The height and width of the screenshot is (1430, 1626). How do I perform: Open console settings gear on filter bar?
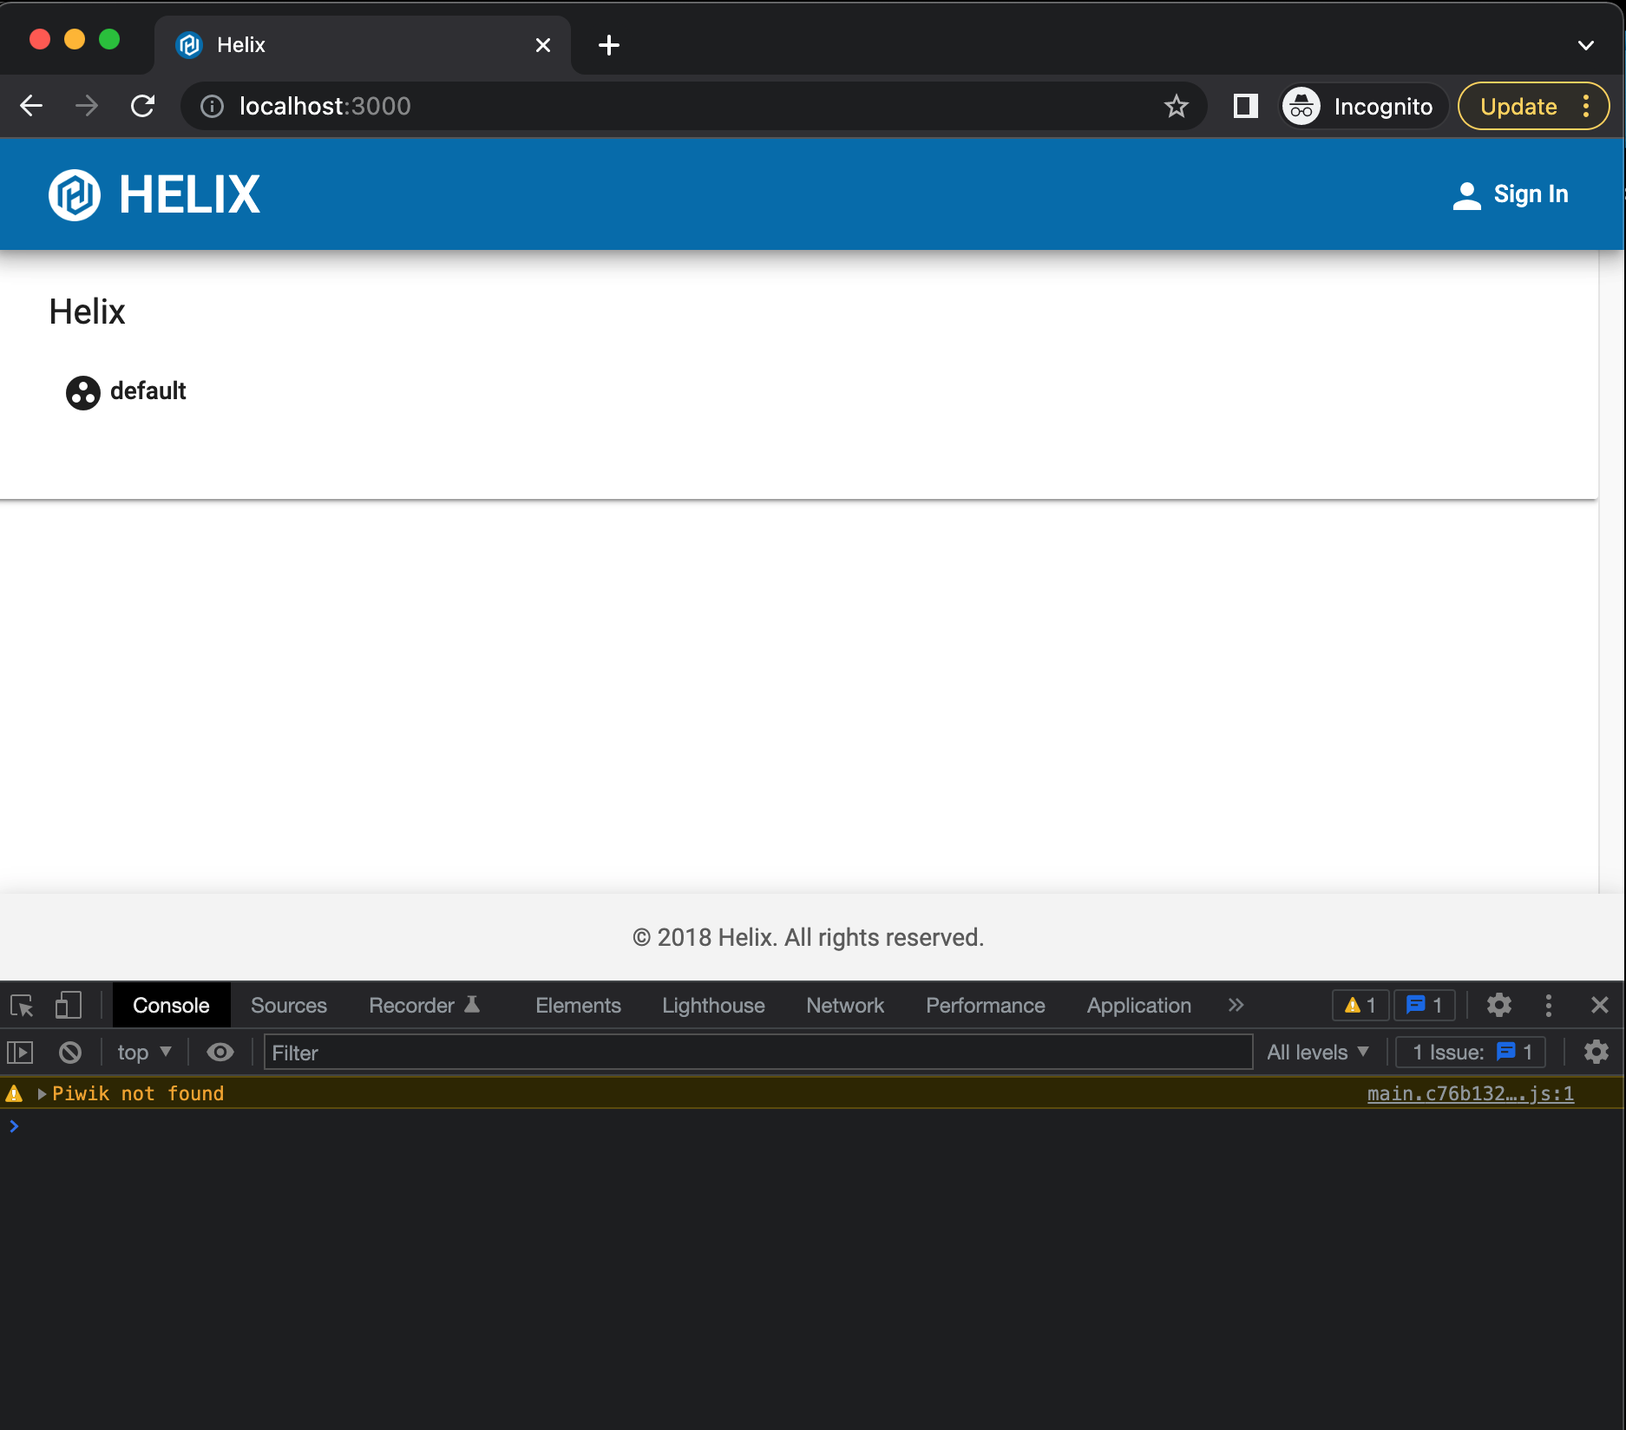point(1596,1052)
